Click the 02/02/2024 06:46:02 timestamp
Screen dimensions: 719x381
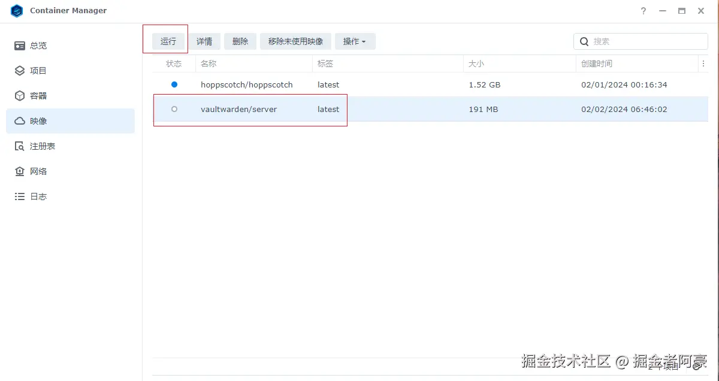coord(624,109)
